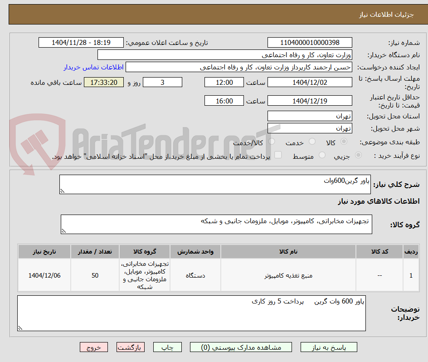Viewport: 428px width, 362px height.
Task: Click the validity hour 16:00 field
Action: pos(224,101)
